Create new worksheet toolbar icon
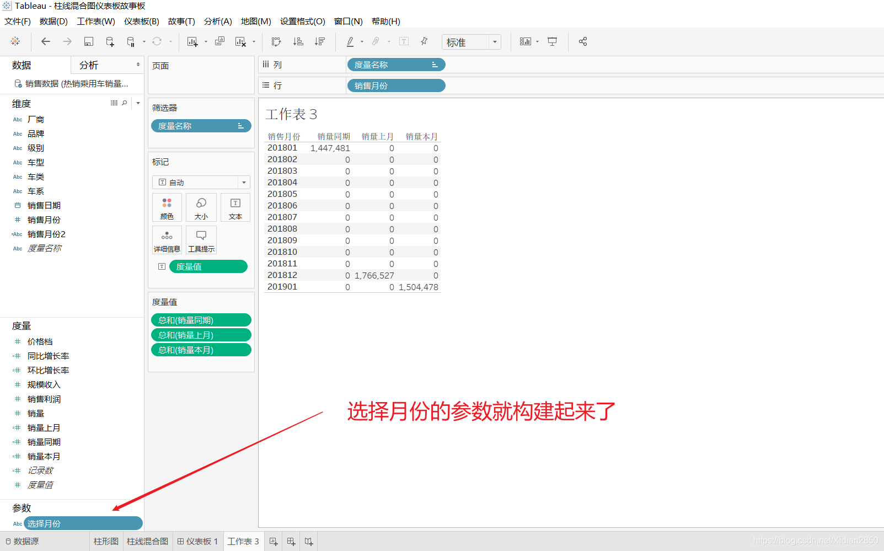Image resolution: width=884 pixels, height=551 pixels. pos(192,41)
